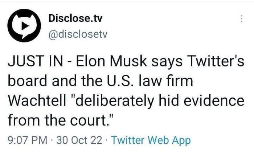Open the three-dot more options menu
The image size is (254, 152).
[242, 20]
